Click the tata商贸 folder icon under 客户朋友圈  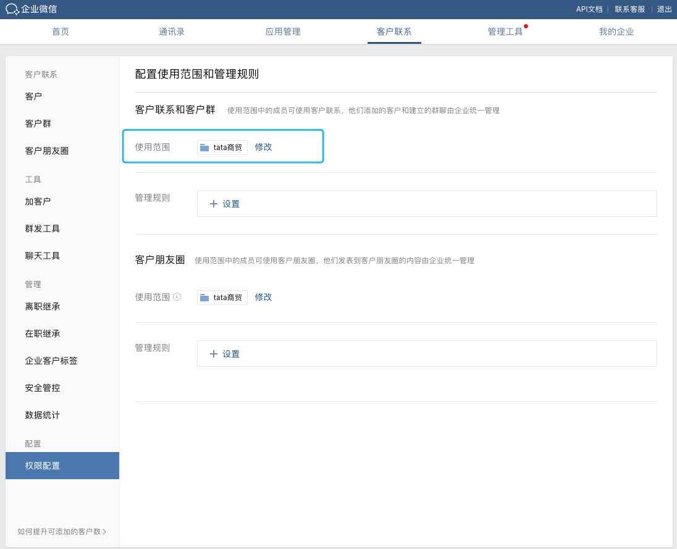[x=204, y=298]
